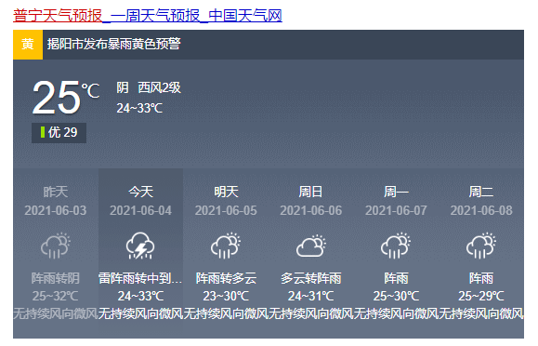Click Sunday's partly cloudy icon
This screenshot has width=538, height=346.
(x=311, y=246)
